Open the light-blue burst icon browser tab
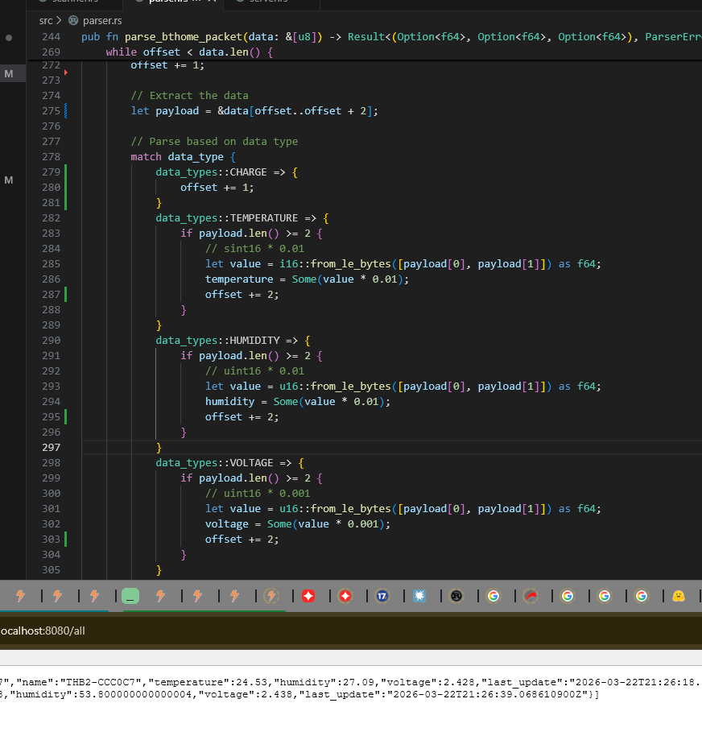 pyautogui.click(x=419, y=596)
